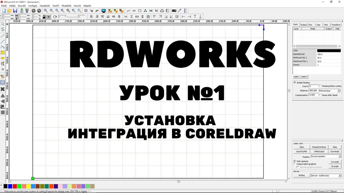The image size is (344, 193).
Task: Toggle Selected graphics position checkbox
Action: pos(298,167)
